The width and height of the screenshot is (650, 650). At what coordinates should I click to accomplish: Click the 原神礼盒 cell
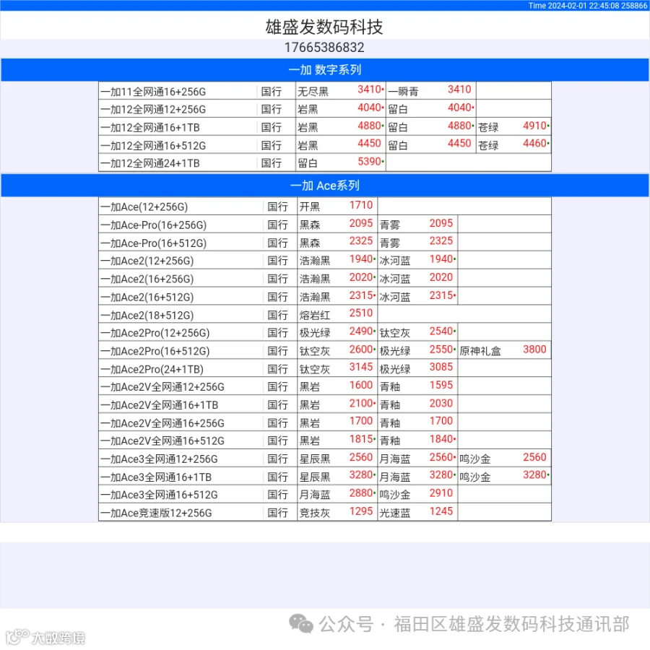(x=480, y=352)
